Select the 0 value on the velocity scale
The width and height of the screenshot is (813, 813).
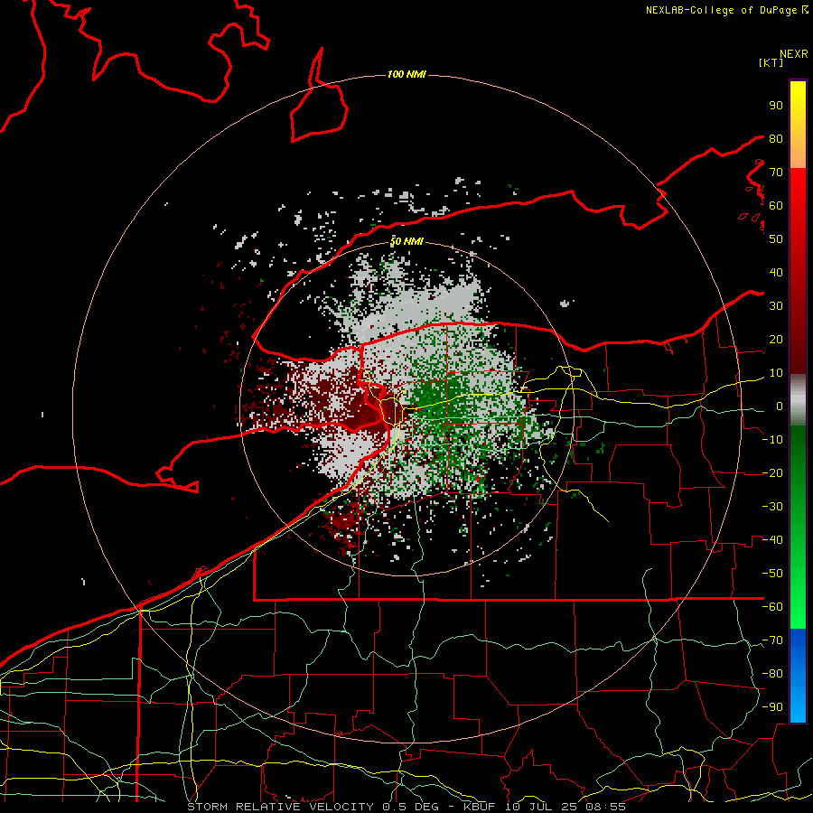pyautogui.click(x=780, y=406)
